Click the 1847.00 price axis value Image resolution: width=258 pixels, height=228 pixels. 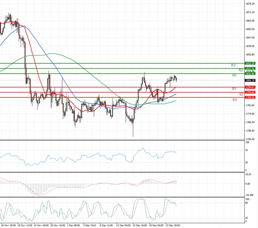250,38
